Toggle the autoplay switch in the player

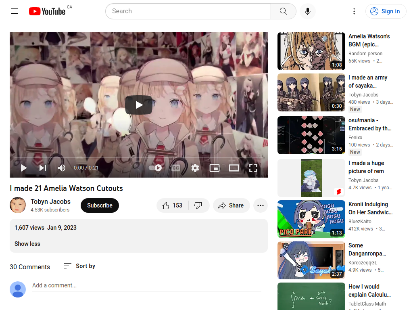click(155, 168)
